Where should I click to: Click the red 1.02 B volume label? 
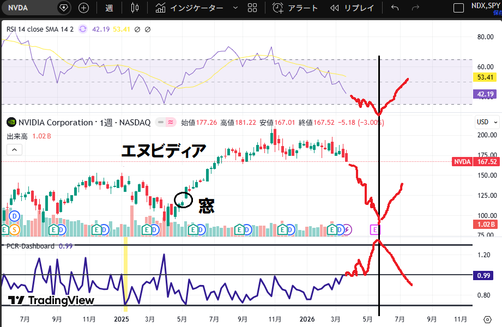(x=485, y=225)
